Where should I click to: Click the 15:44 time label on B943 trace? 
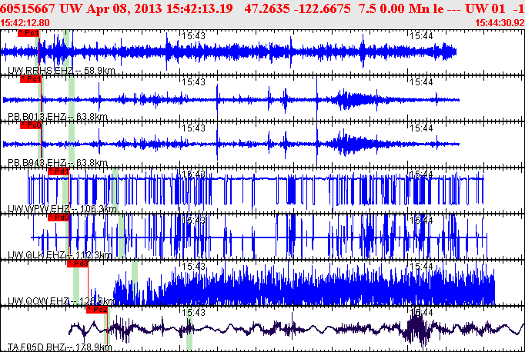click(421, 128)
